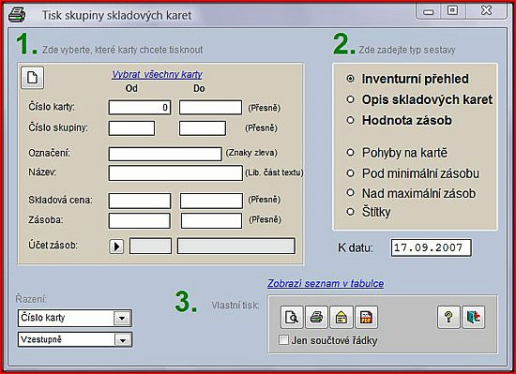This screenshot has height=374, width=516.
Task: Choose Pod minimální zásobu option
Action: point(351,173)
